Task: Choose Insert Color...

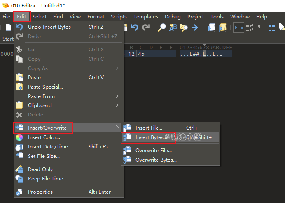Action: pyautogui.click(x=69, y=137)
